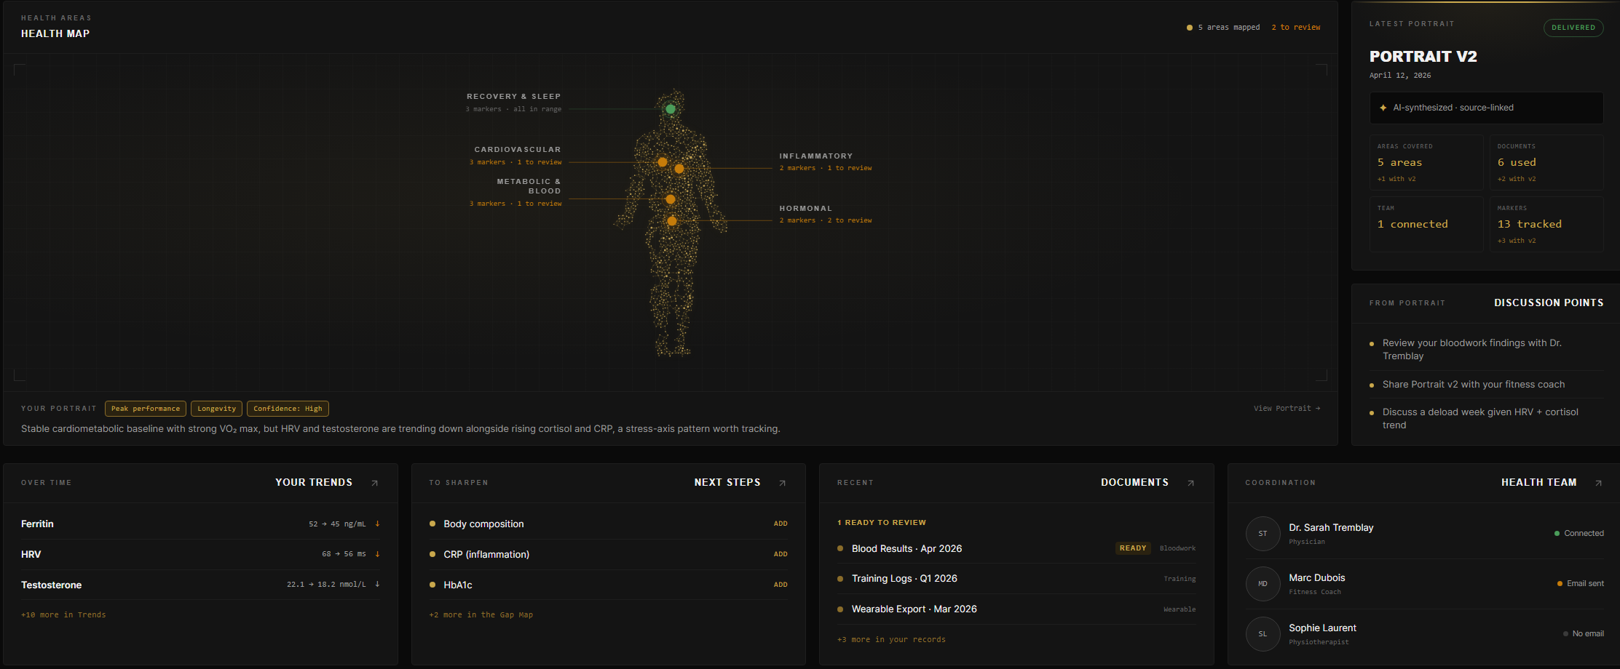Open Dr. Sarah Tremblay team entry

[1425, 534]
